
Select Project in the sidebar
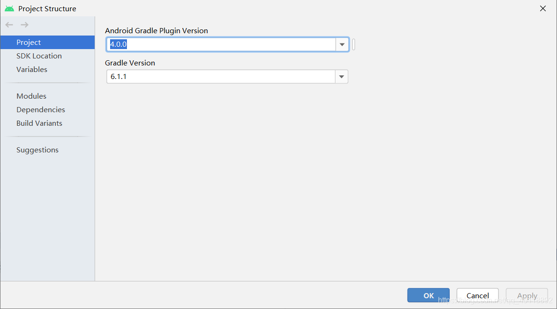29,42
